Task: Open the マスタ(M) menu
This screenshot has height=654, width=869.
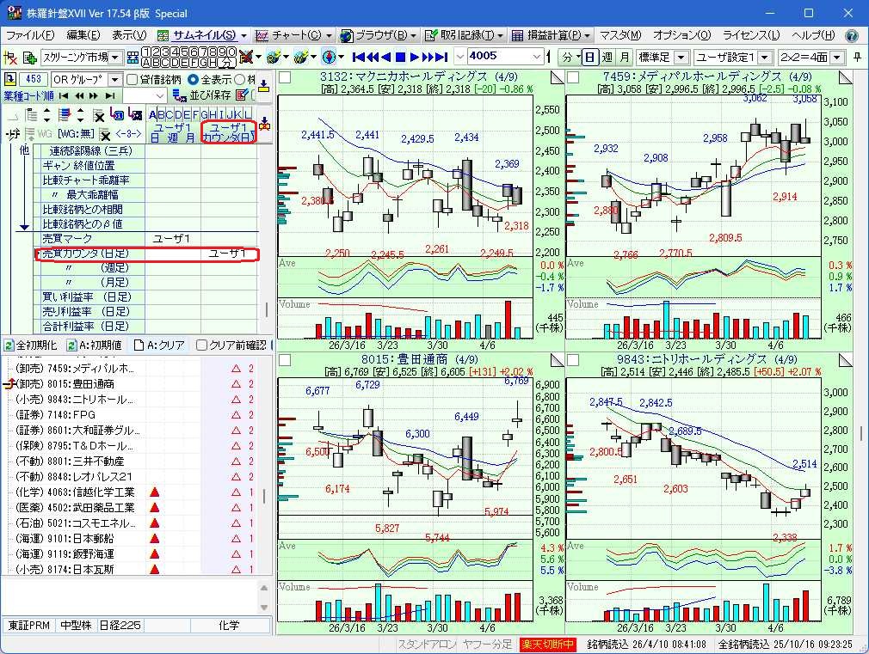Action: click(620, 35)
